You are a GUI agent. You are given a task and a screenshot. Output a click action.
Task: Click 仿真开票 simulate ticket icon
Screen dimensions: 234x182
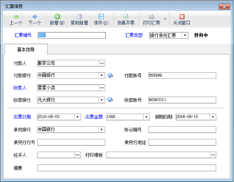pos(126,17)
